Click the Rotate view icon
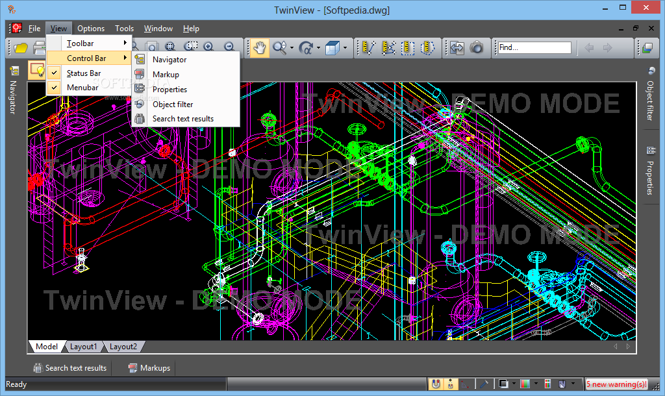 (305, 48)
